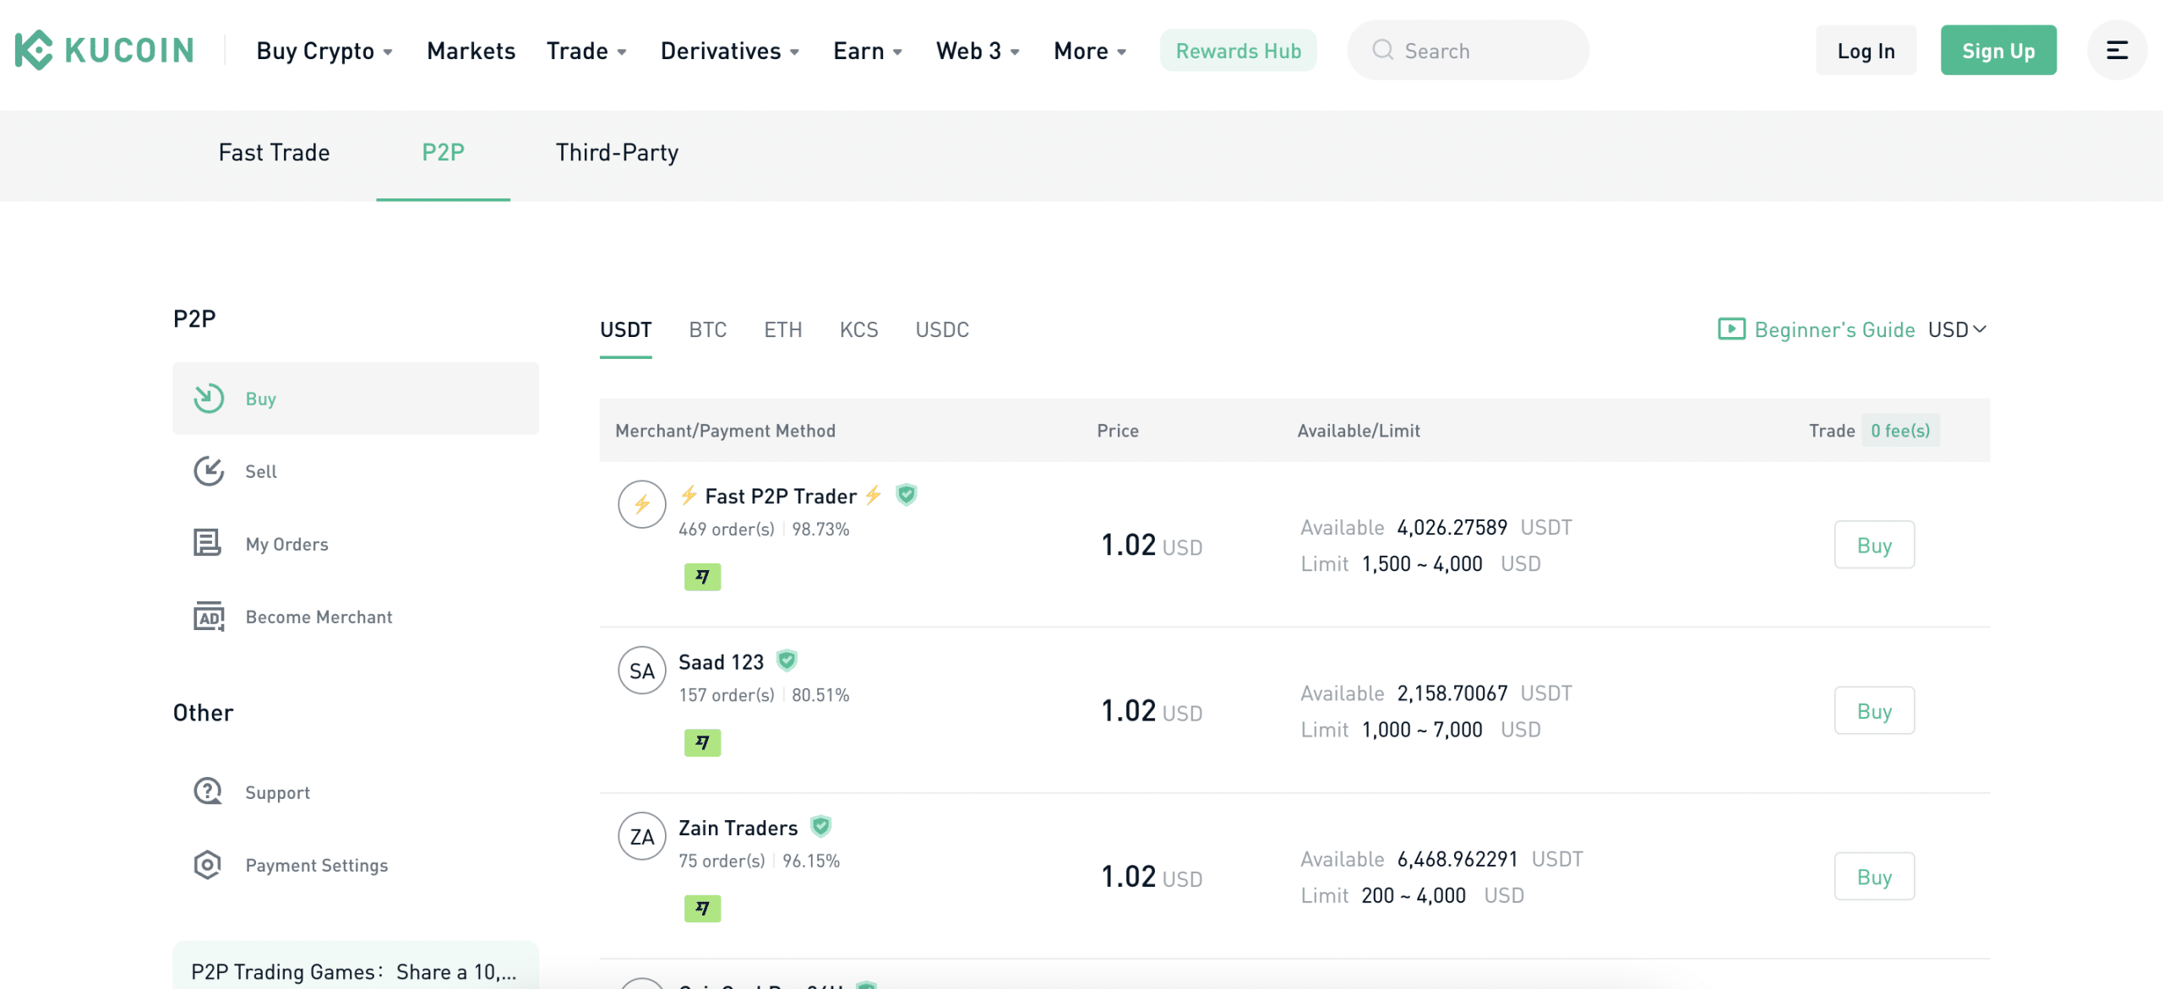2163x989 pixels.
Task: Click Zain Traders ZA avatar
Action: pos(642,836)
